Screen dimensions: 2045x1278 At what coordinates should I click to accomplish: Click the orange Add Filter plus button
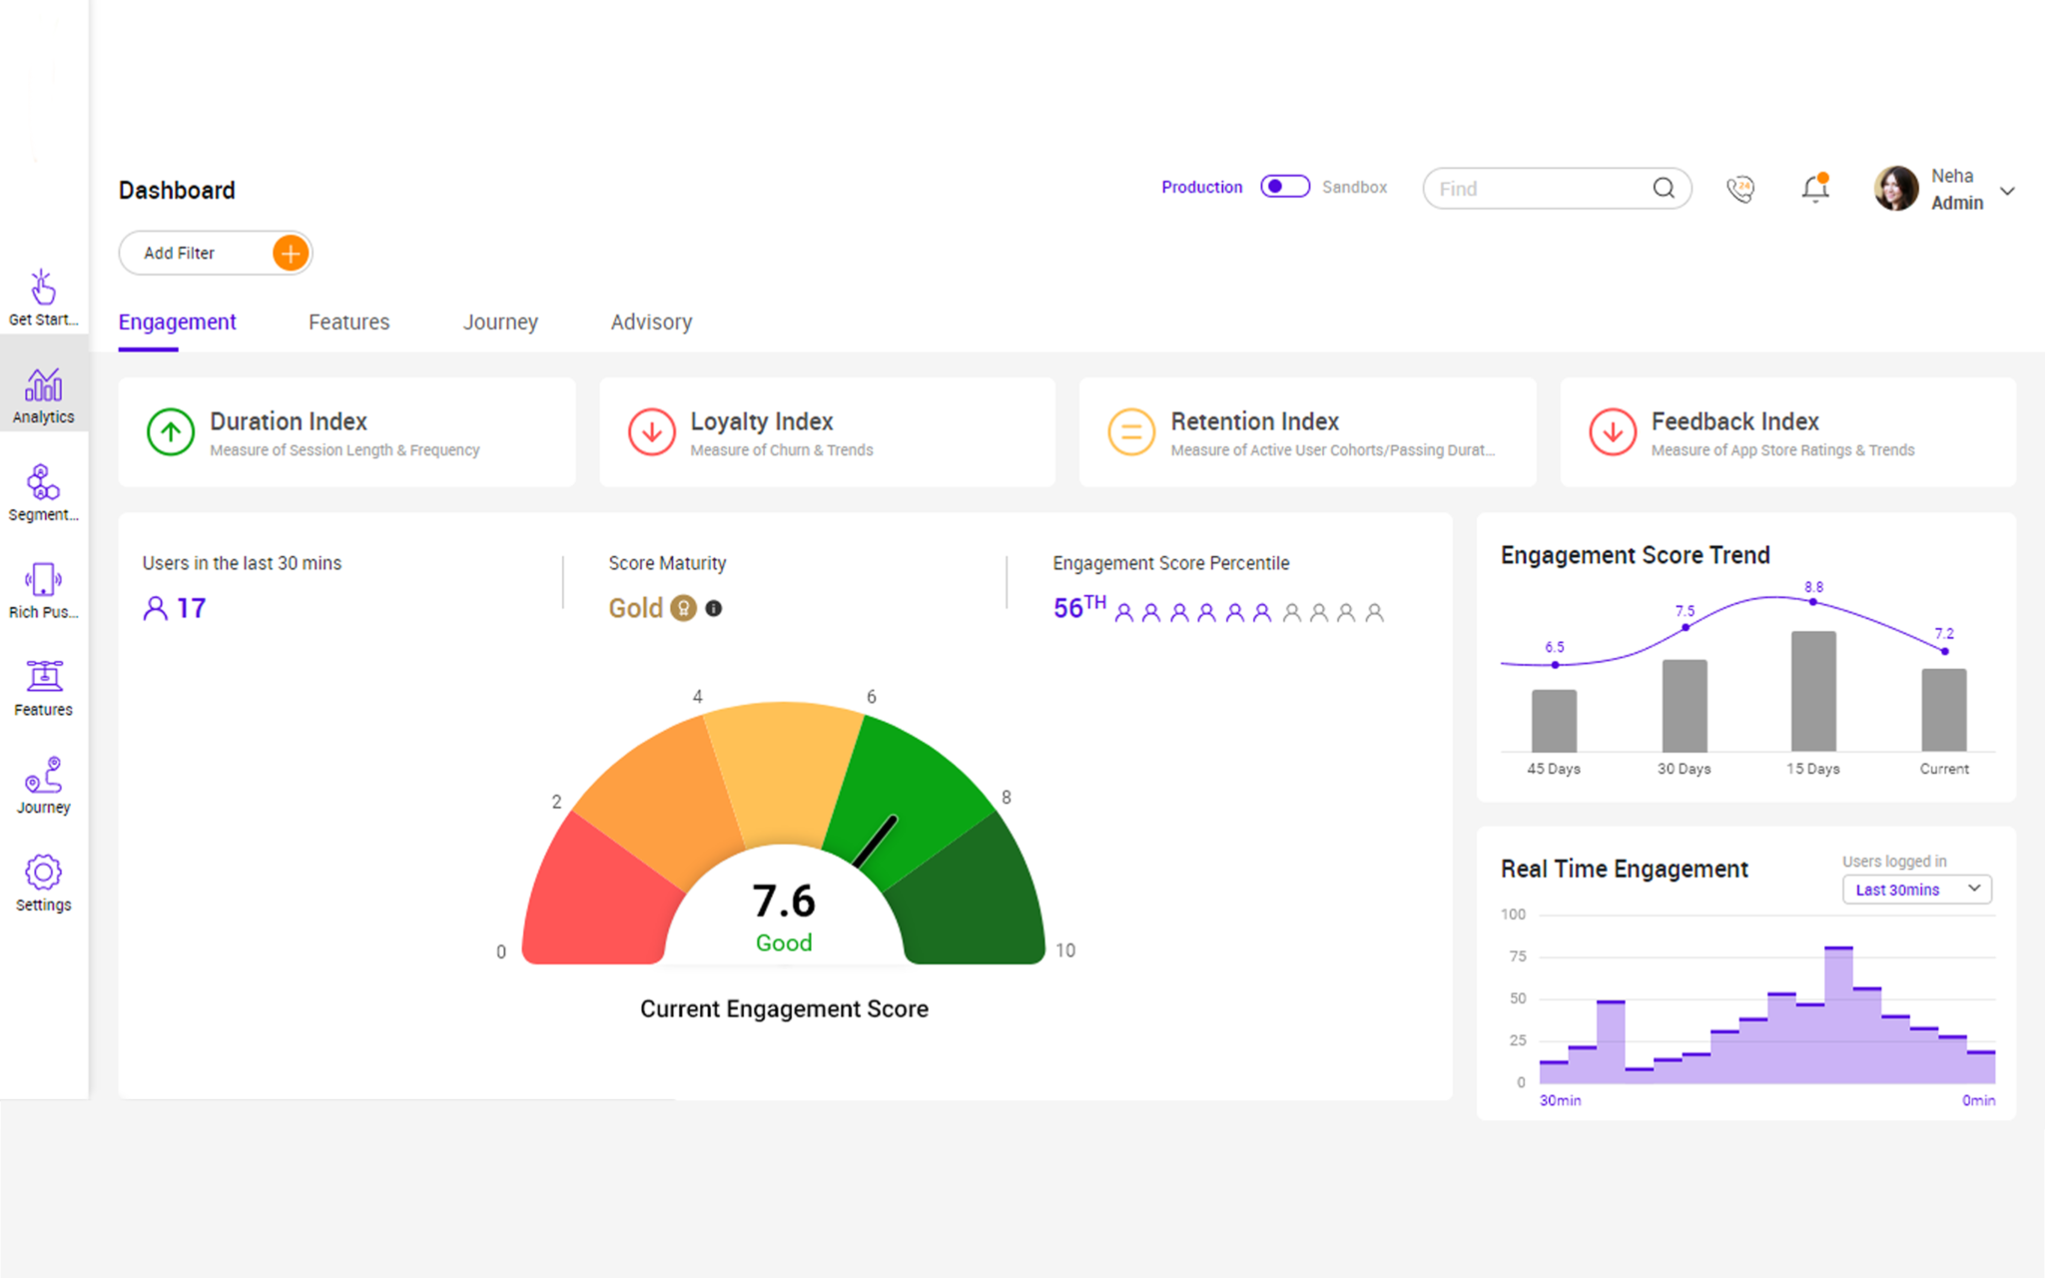(291, 254)
